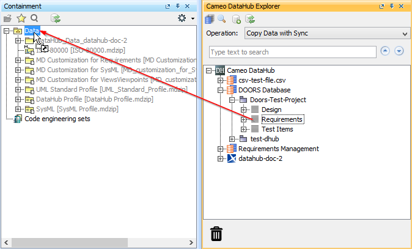Viewport: 412px width, 249px height.
Task: Click the DH Cameo DataHub icon
Action: 220,70
